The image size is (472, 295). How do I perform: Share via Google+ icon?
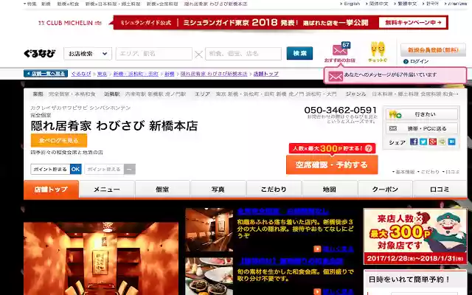(433, 142)
